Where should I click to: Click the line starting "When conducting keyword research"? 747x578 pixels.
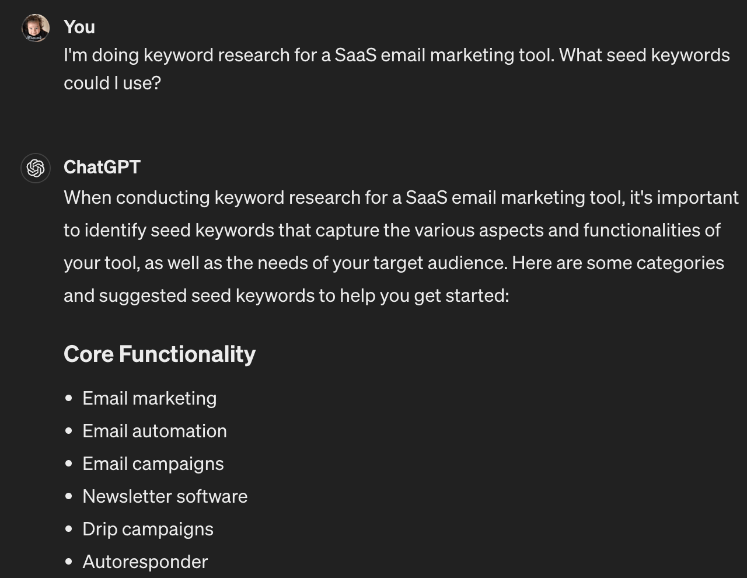[401, 197]
